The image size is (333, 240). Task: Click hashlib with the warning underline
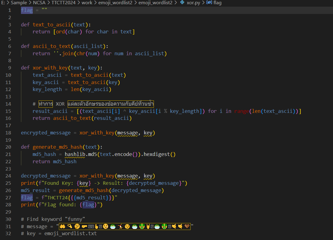(75, 154)
